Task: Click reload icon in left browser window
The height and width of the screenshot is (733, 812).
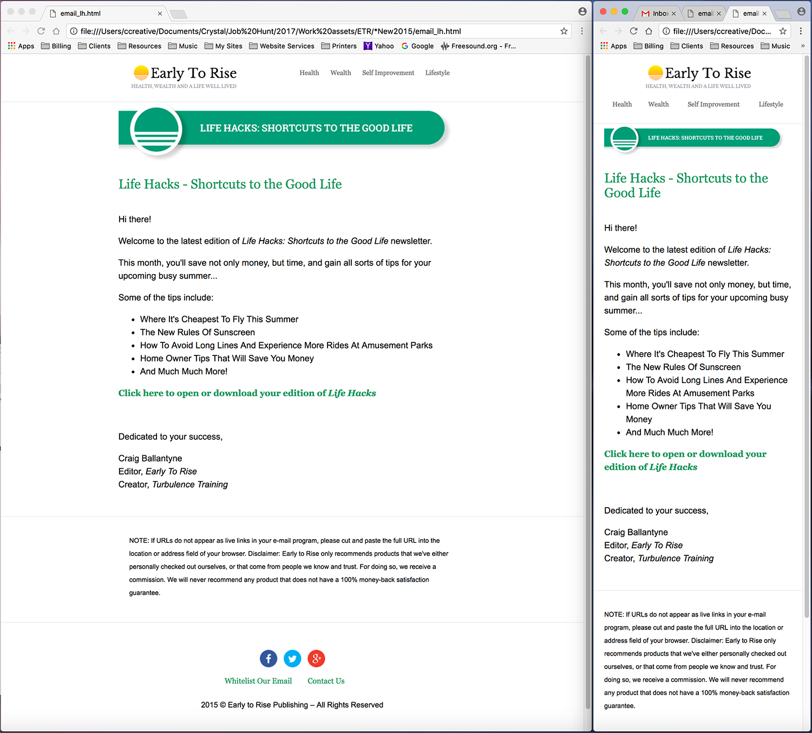Action: pos(41,31)
